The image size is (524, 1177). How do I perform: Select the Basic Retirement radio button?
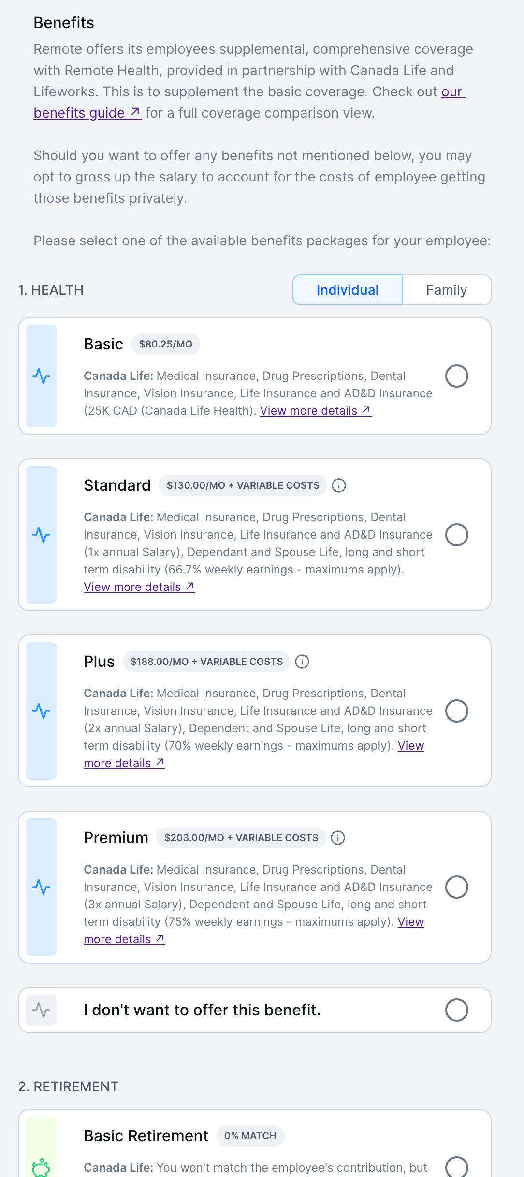457,1167
